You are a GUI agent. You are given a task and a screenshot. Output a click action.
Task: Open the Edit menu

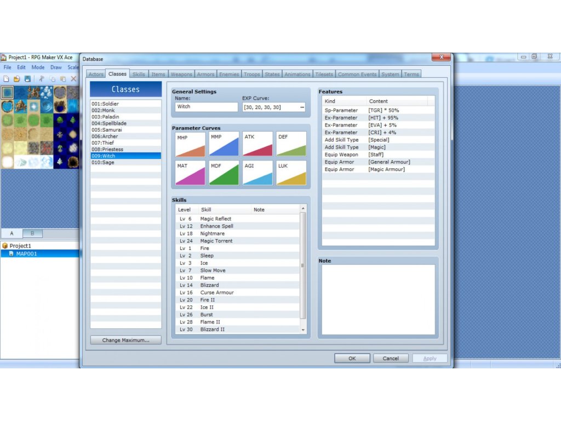(x=21, y=67)
